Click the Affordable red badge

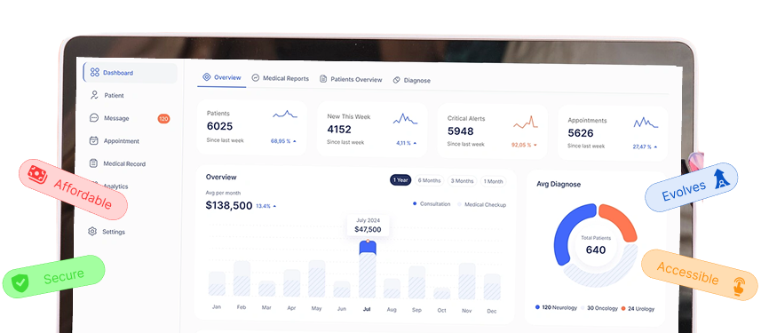(74, 189)
